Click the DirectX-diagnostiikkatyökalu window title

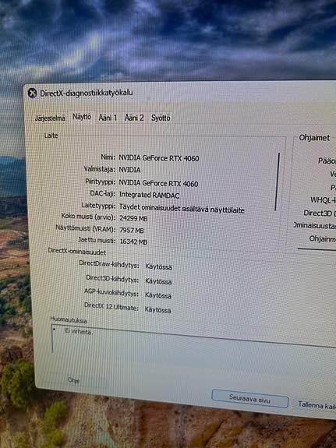point(87,93)
